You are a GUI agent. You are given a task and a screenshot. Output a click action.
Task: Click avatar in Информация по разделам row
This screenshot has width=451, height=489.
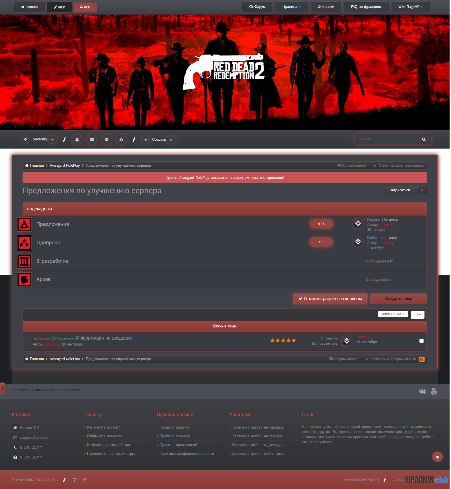pos(347,341)
